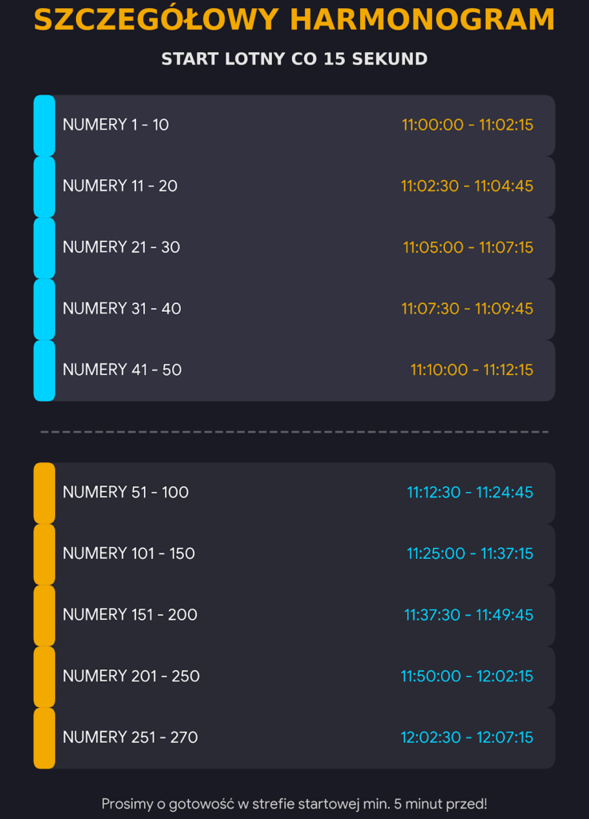Select the "NUMERY 1 - 10" label
Viewport: 589px width, 819px height.
tap(116, 125)
